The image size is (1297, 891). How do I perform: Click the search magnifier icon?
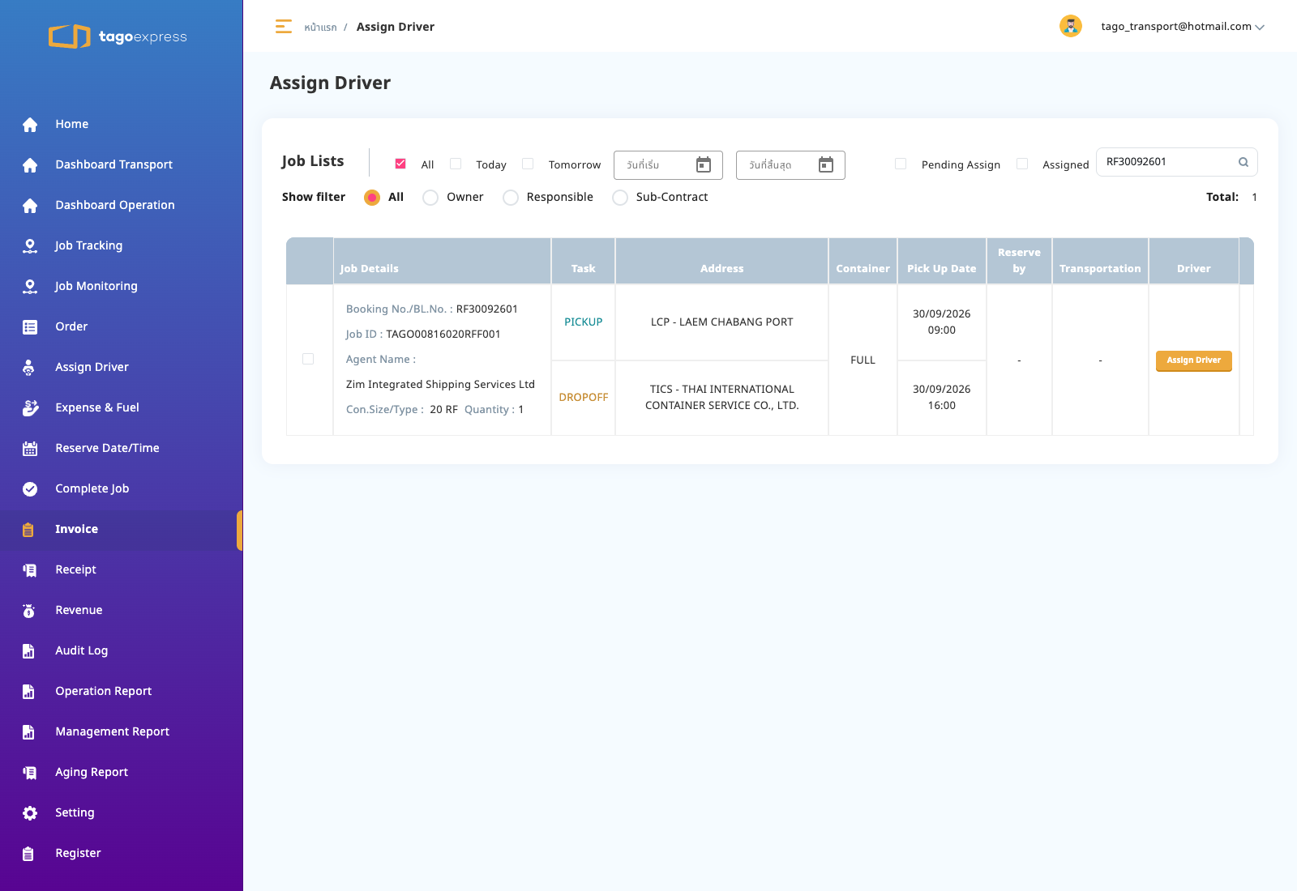coord(1243,162)
